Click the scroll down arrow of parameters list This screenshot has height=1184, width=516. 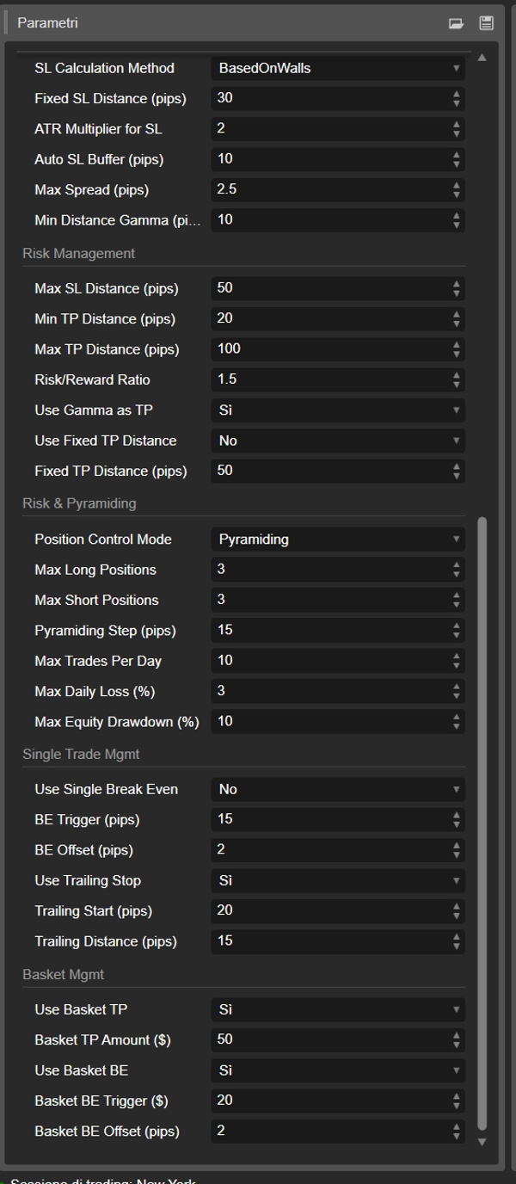482,1142
